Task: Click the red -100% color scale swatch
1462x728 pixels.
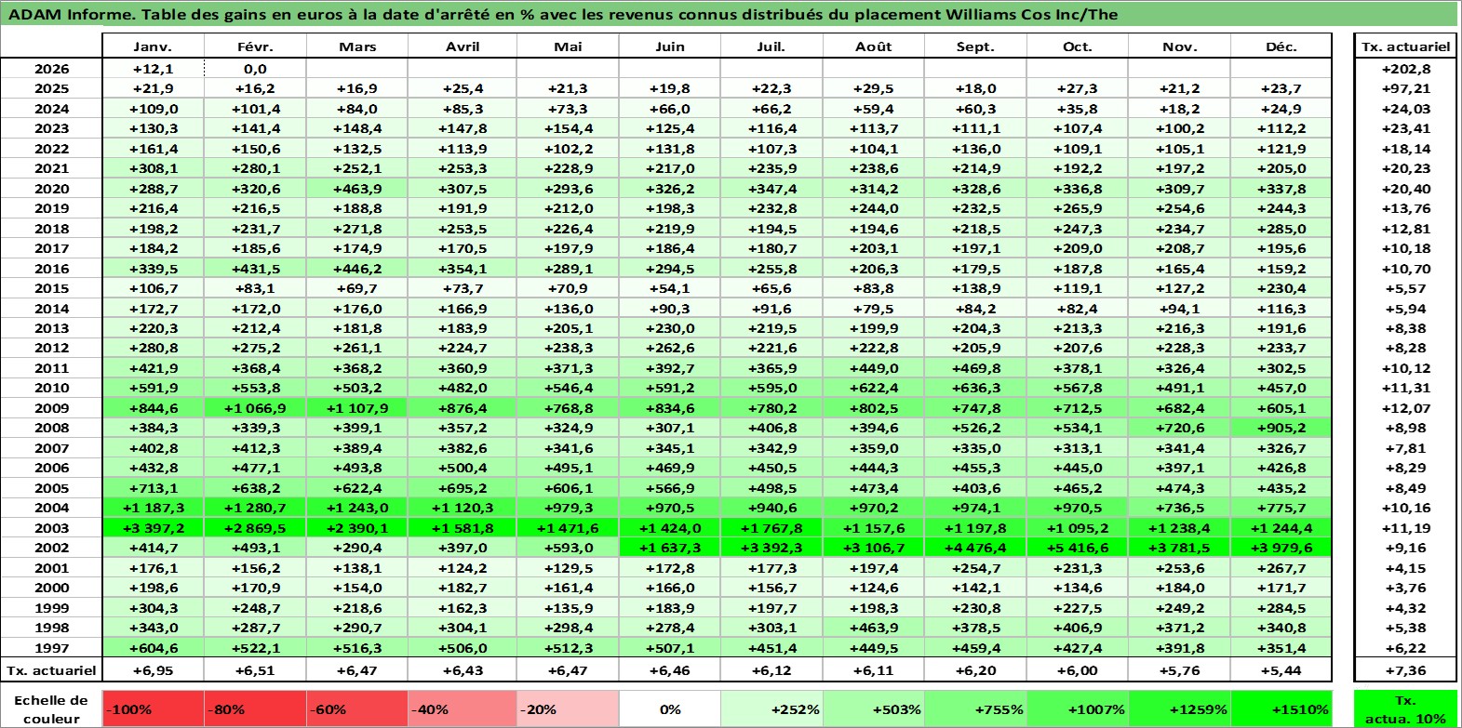Action: [x=153, y=708]
